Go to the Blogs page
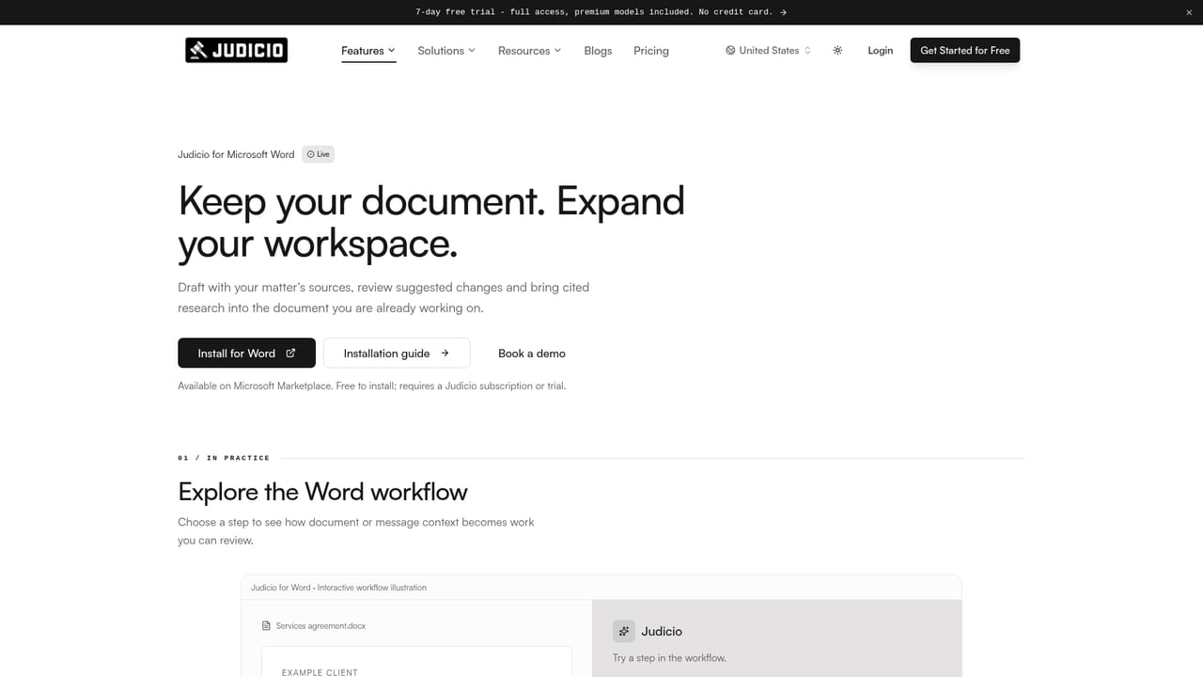1203x677 pixels. (x=598, y=51)
